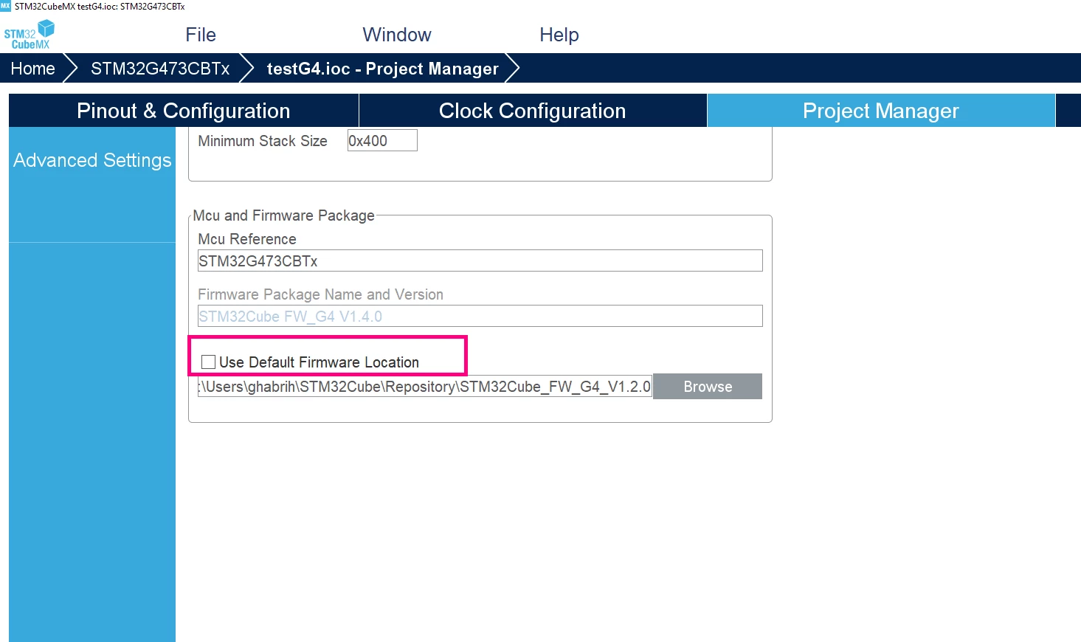1081x642 pixels.
Task: Enable Use Default Firmware Location checkbox
Action: click(x=208, y=362)
